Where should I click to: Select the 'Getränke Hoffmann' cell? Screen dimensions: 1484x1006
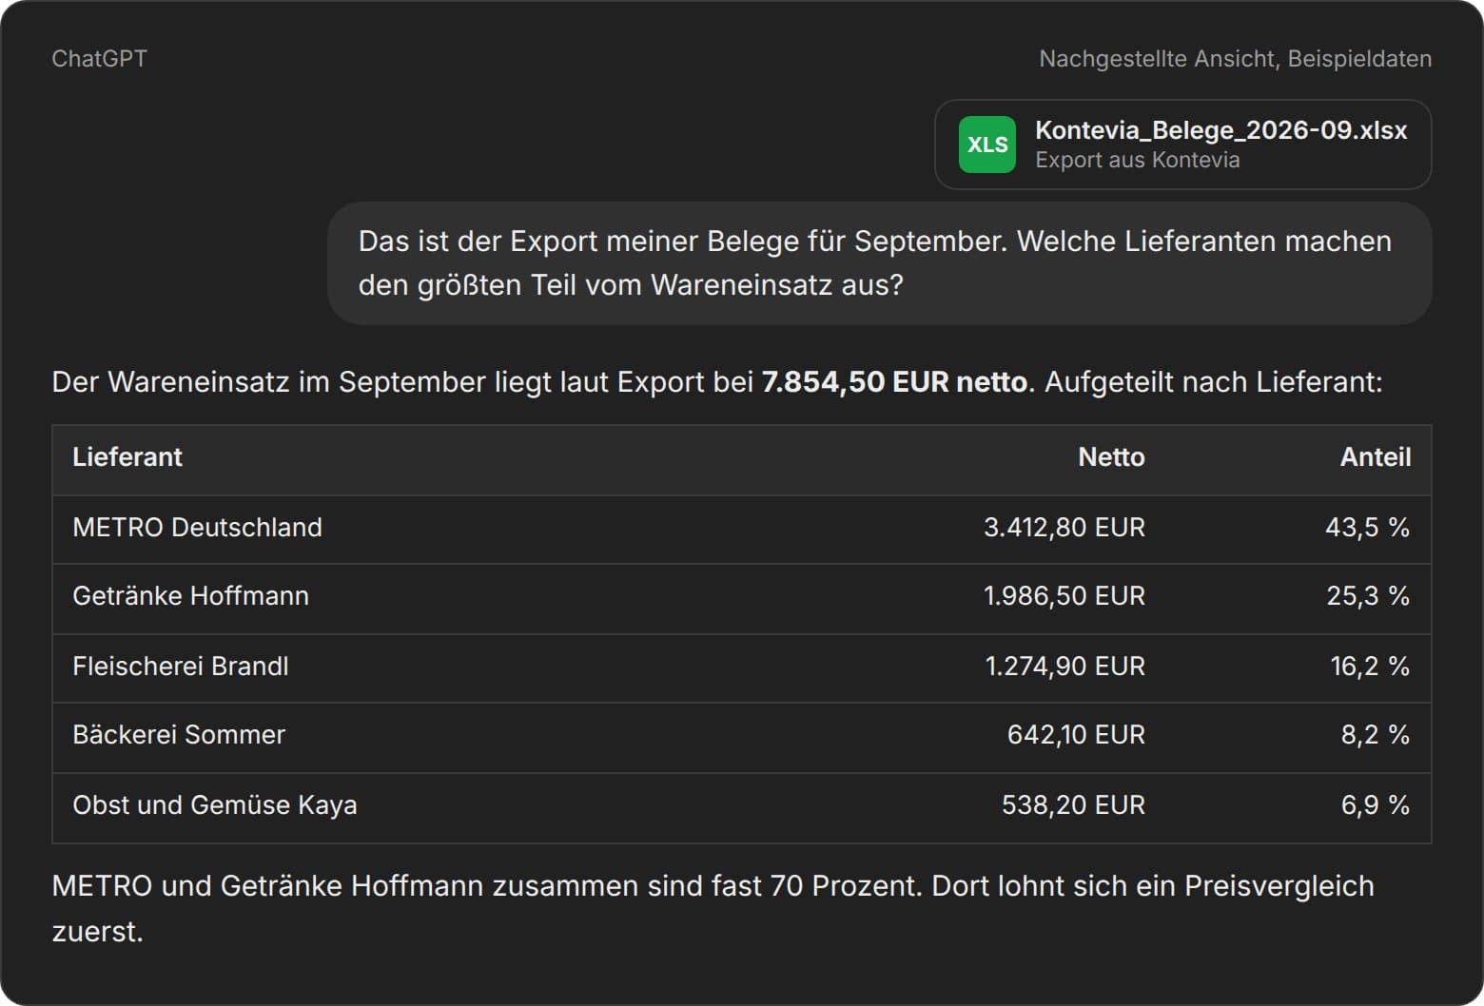[190, 596]
